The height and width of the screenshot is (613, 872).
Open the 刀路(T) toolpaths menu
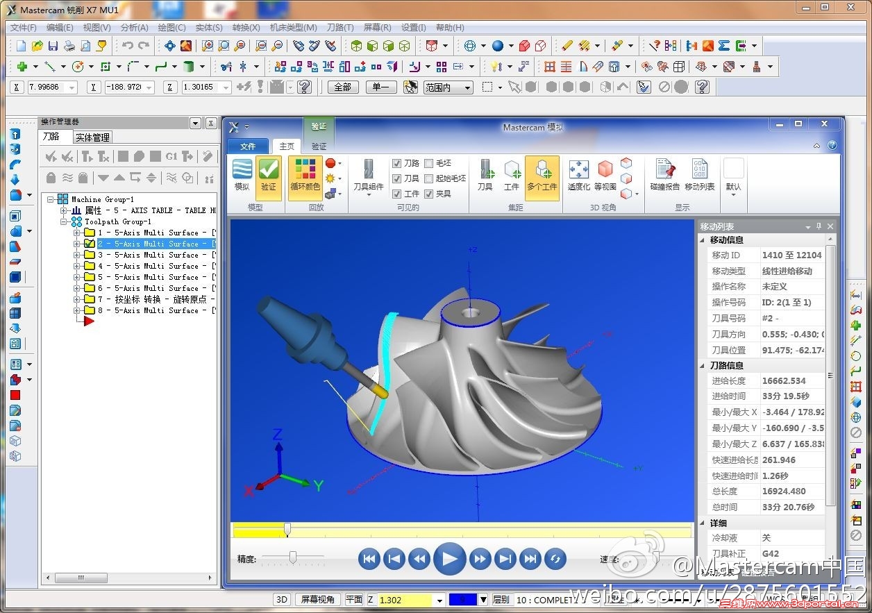pyautogui.click(x=340, y=28)
